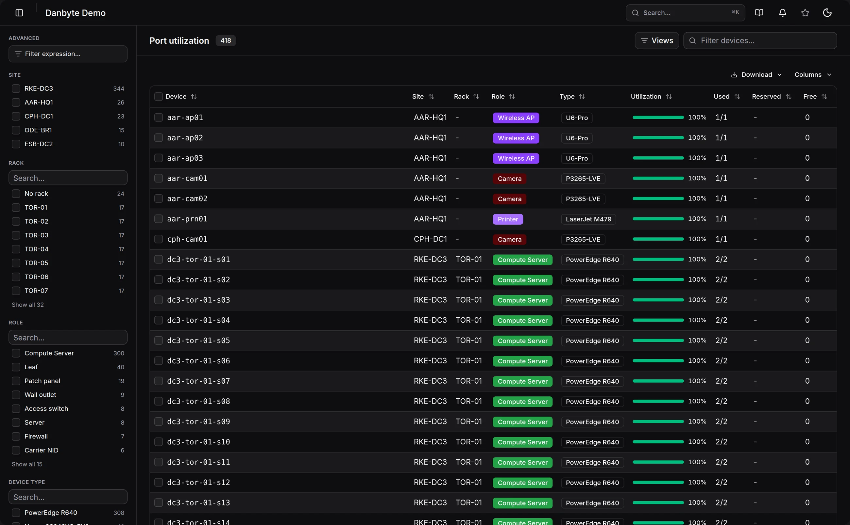Open the documentation book icon
The height and width of the screenshot is (525, 850).
point(759,13)
